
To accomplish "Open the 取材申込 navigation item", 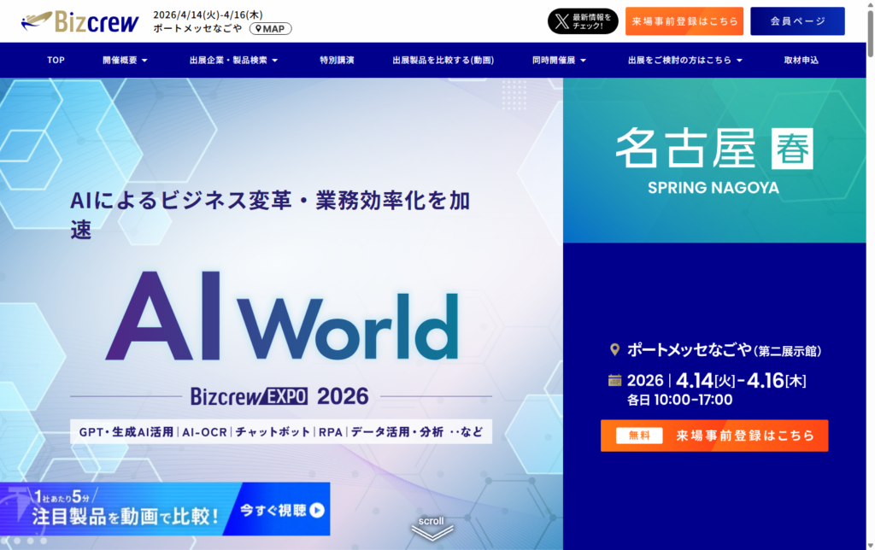I will (801, 61).
